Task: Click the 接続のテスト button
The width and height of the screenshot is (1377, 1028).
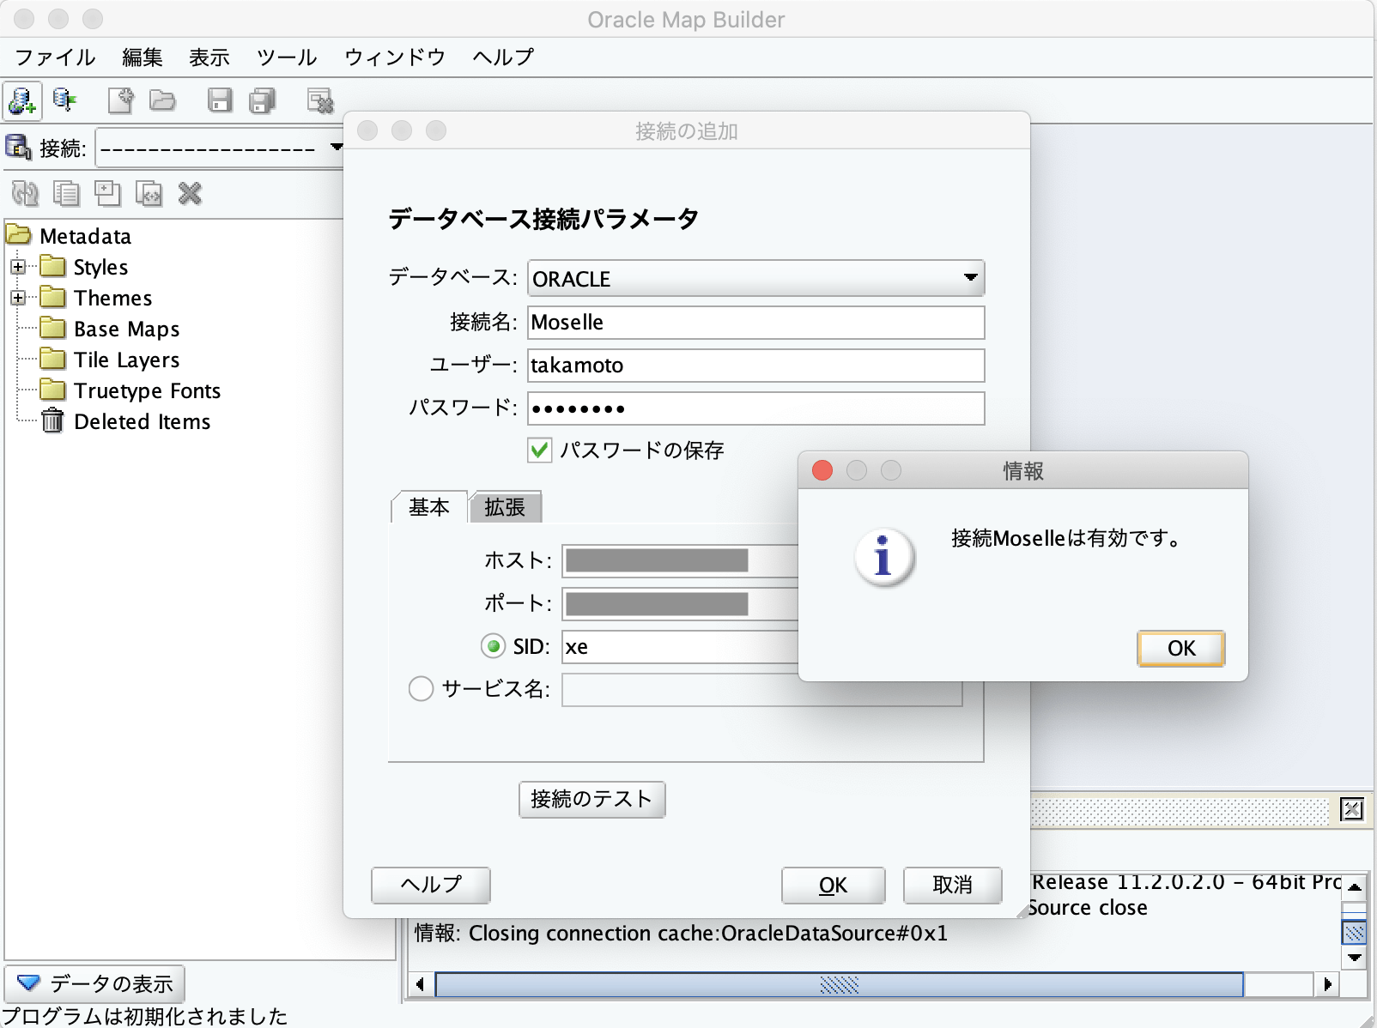Action: point(591,799)
